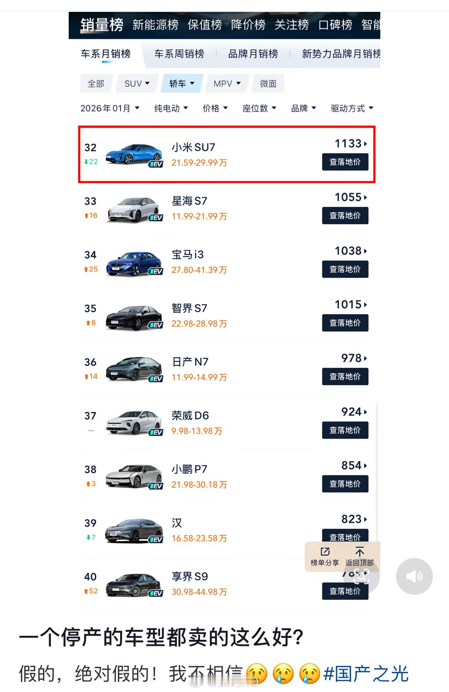Tap 查落地价 button for 小米SU7

pos(345,162)
